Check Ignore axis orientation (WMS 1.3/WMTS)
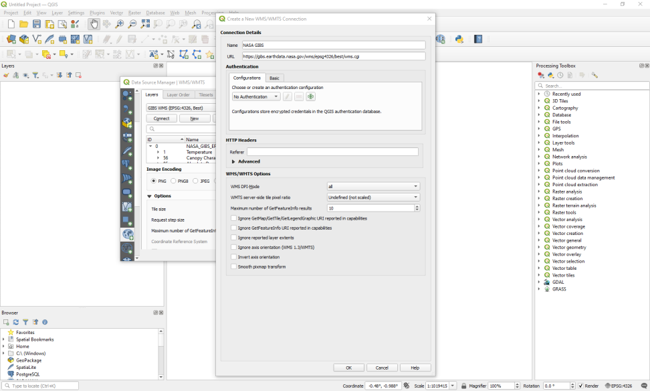Image resolution: width=650 pixels, height=391 pixels. [234, 247]
